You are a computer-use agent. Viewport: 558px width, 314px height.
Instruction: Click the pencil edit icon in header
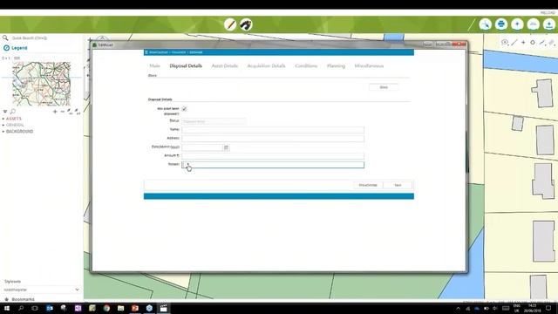[x=230, y=24]
